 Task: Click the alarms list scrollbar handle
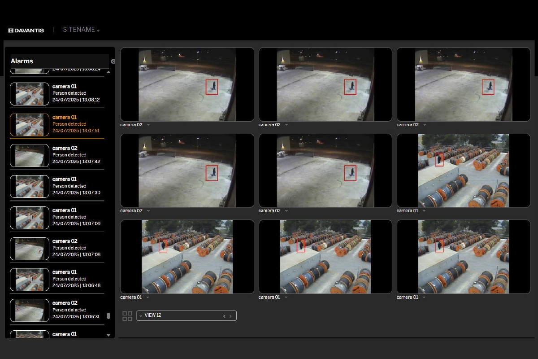coord(108,316)
